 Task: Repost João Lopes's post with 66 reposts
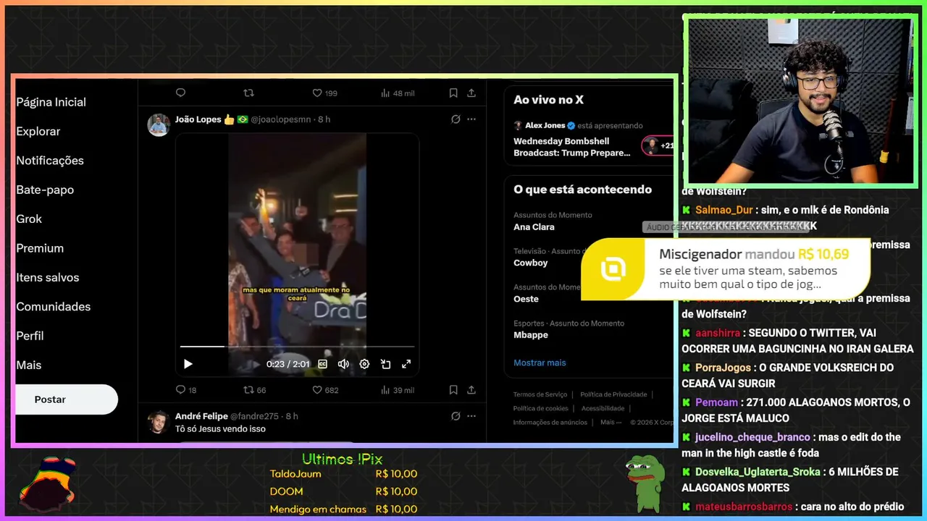click(x=254, y=390)
